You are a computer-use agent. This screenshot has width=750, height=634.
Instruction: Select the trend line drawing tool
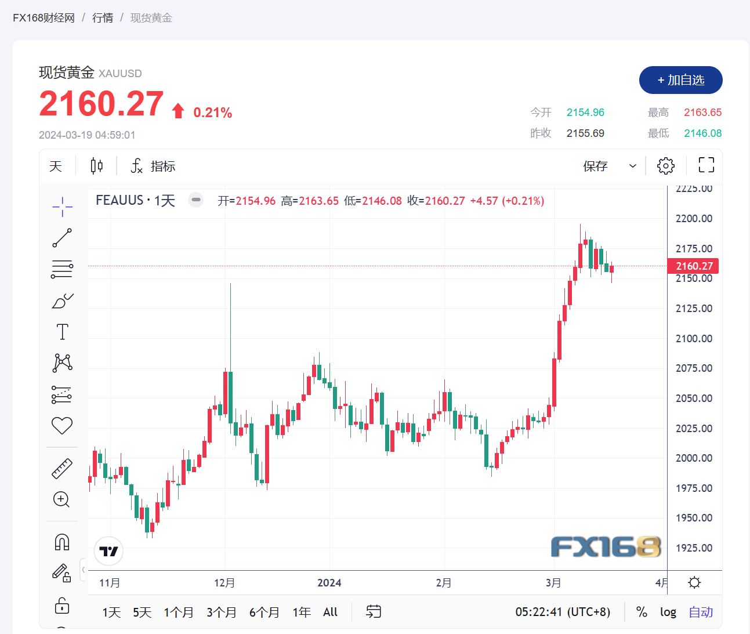tap(62, 238)
